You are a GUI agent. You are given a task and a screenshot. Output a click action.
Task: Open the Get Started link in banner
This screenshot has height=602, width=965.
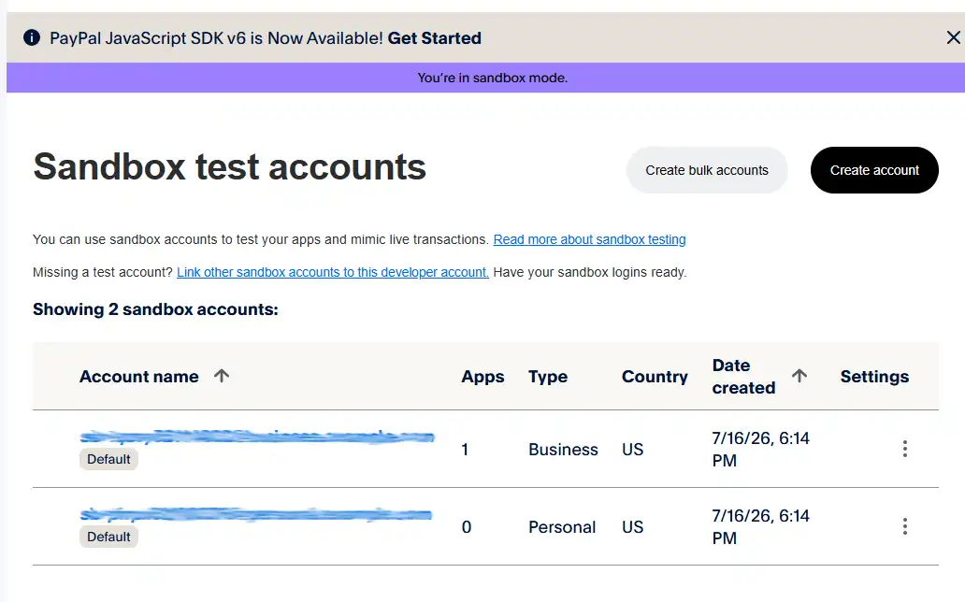tap(434, 38)
